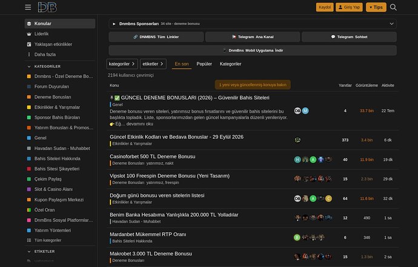418x267 pixels.
Task: Show the new or updated topic banner
Action: [x=253, y=85]
